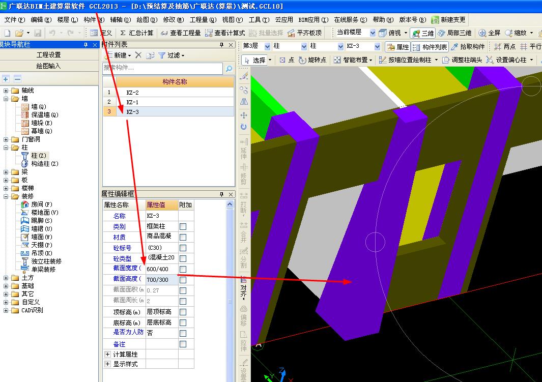Click delete X icon in component list
Image resolution: width=542 pixels, height=382 pixels.
138,55
